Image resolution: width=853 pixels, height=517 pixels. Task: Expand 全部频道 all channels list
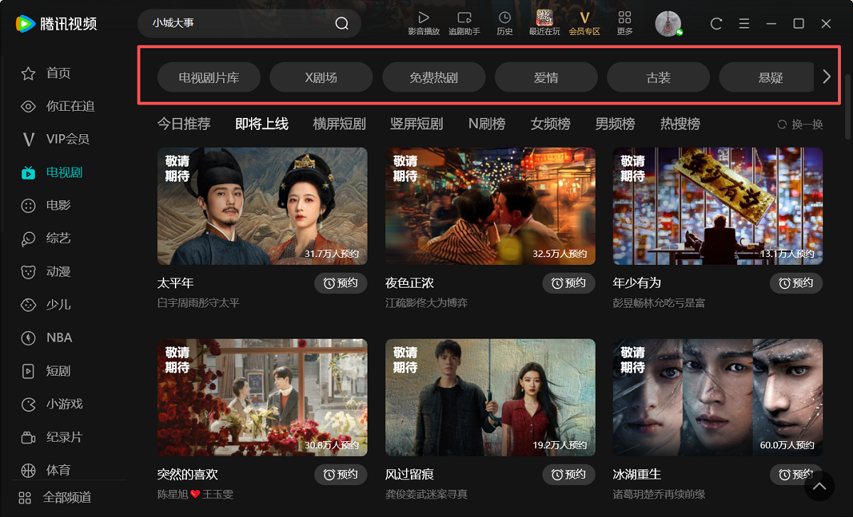(57, 497)
